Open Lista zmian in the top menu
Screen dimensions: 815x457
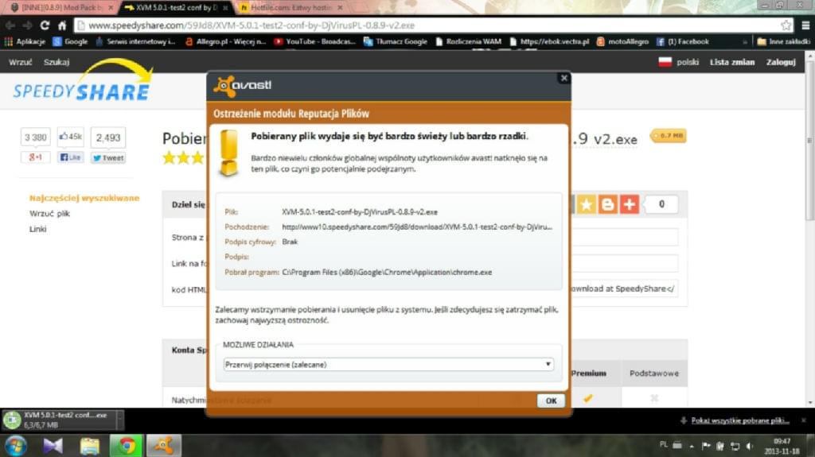[732, 62]
